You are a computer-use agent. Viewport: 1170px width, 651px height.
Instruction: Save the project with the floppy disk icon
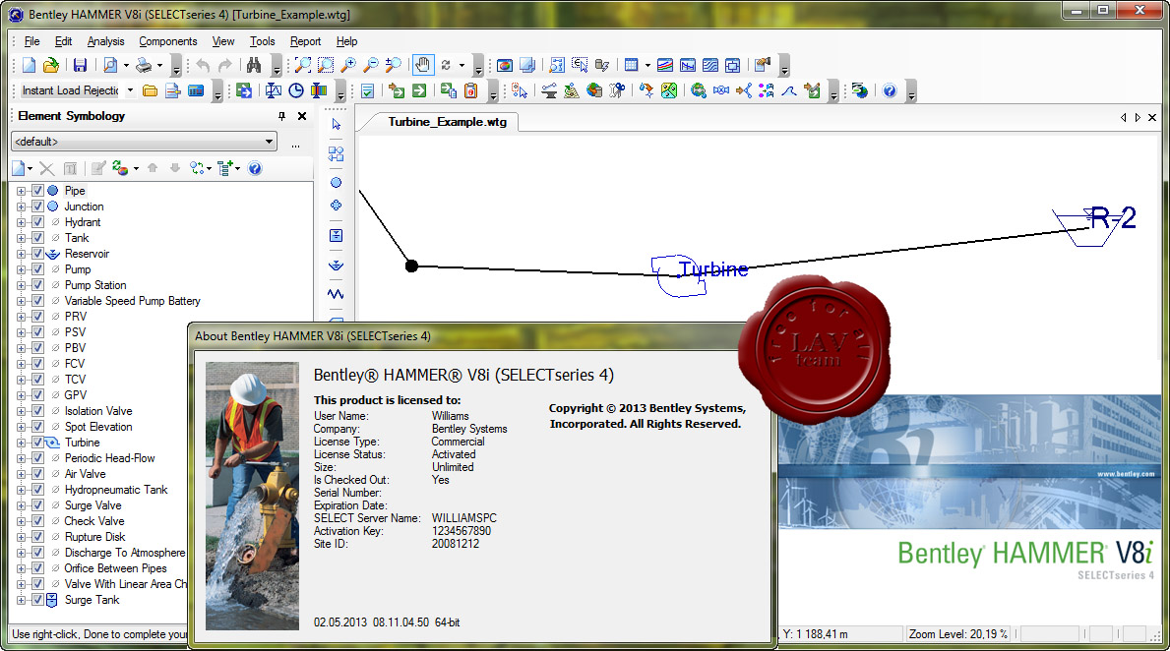pos(80,66)
